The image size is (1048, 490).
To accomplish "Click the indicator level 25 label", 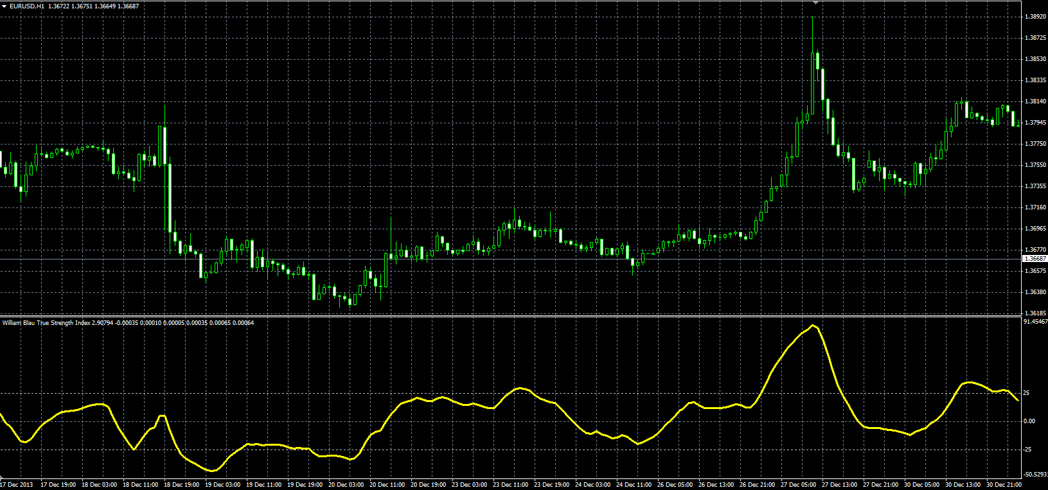I will coord(1026,393).
